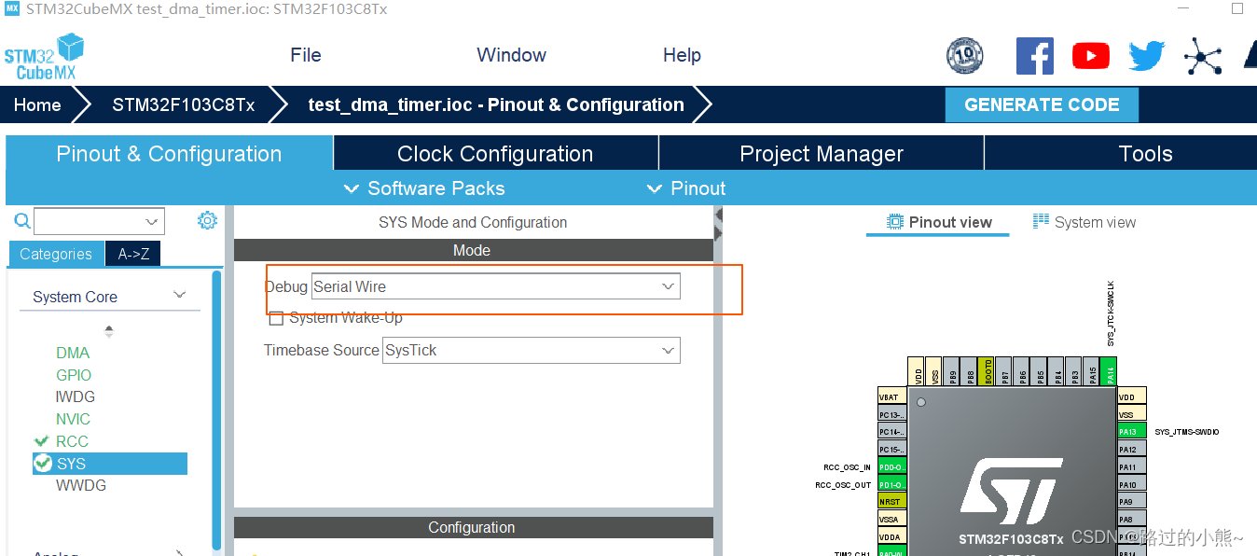Image resolution: width=1257 pixels, height=556 pixels.
Task: Select the VBAT pin on chip
Action: pos(891,396)
